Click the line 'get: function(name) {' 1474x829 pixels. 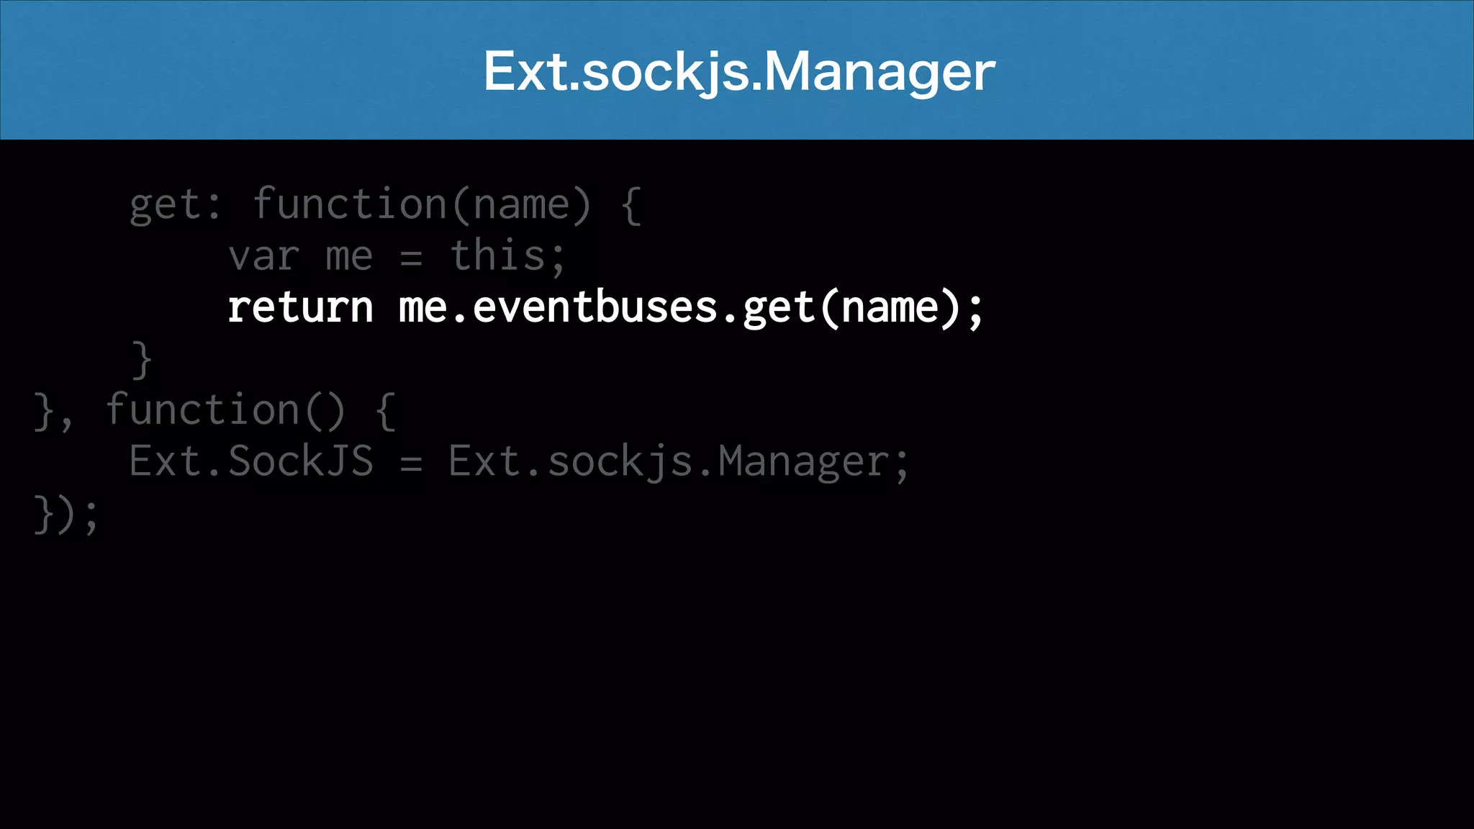point(385,205)
